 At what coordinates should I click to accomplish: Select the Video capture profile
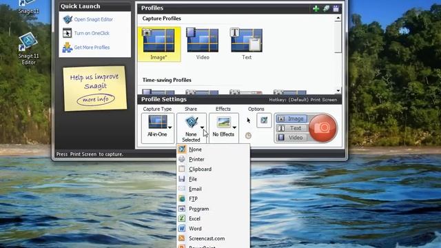click(x=203, y=44)
